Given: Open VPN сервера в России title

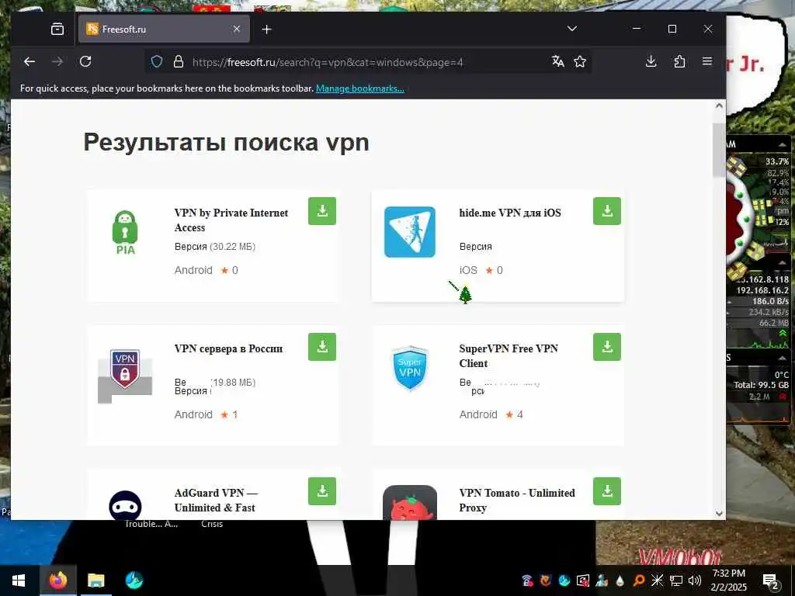Looking at the screenshot, I should (x=228, y=348).
